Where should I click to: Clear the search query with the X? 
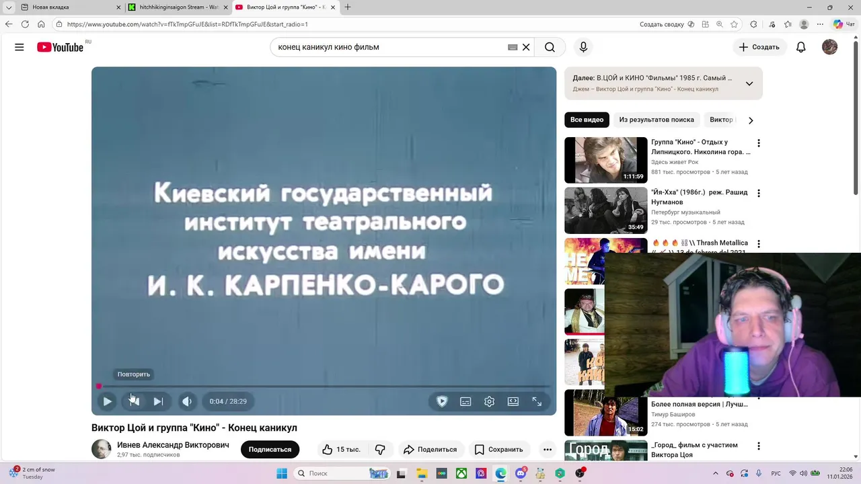pos(526,47)
